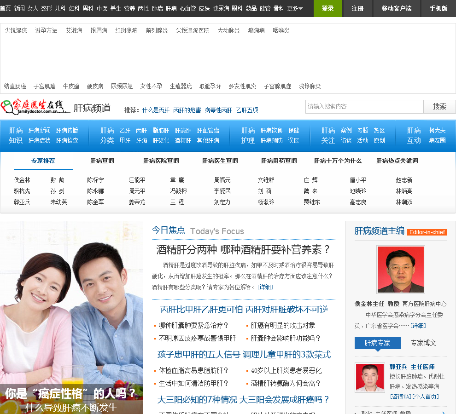The width and height of the screenshot is (456, 414).
Task: Select the 肝病专家 tab
Action: tap(378, 343)
